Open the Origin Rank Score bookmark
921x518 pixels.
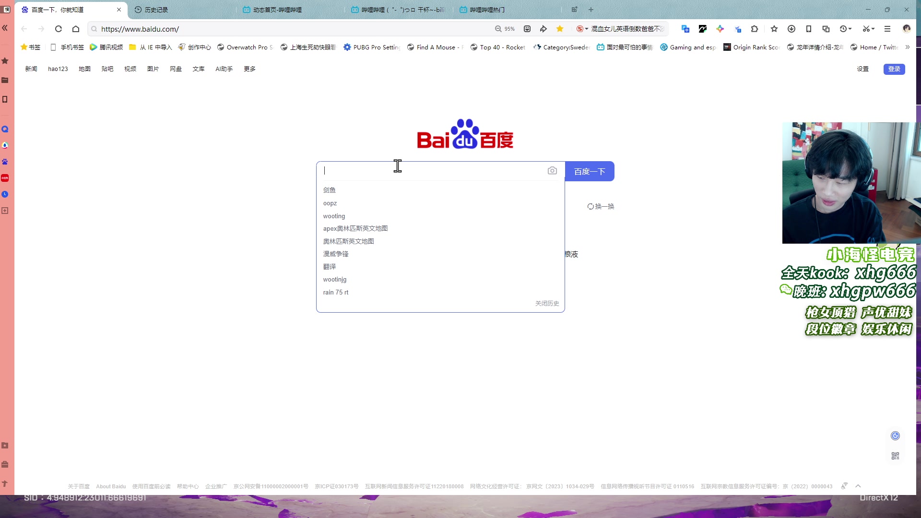[751, 47]
